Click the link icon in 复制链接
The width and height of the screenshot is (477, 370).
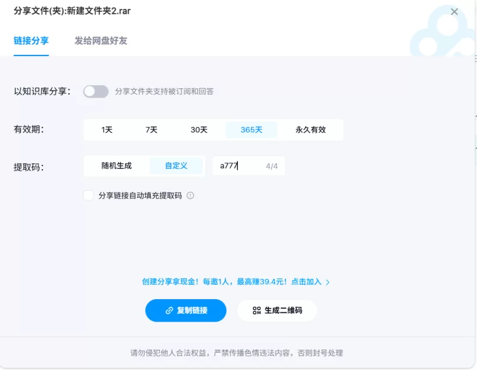(x=169, y=310)
